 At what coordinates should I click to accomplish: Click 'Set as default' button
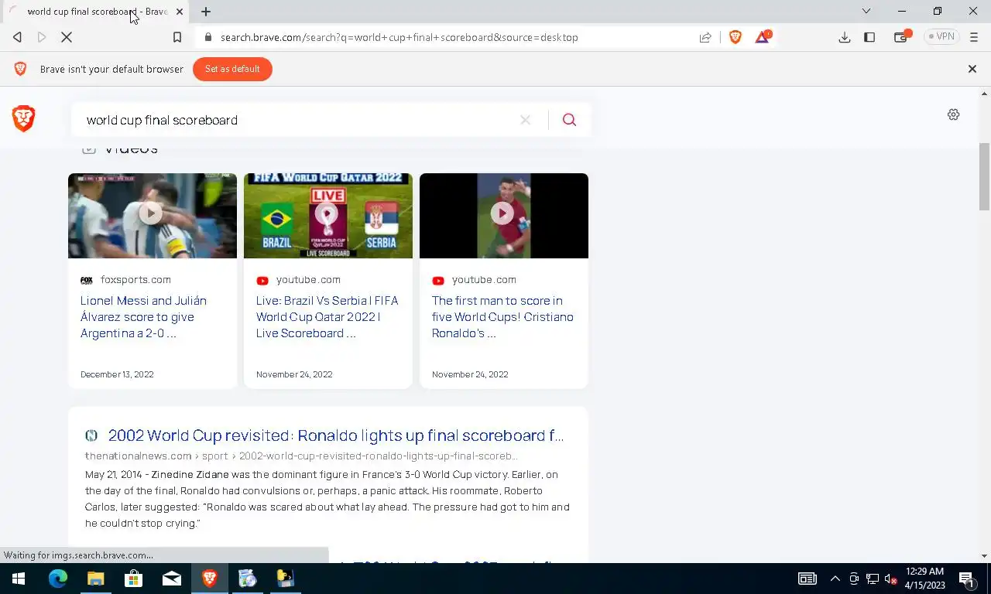click(x=232, y=69)
